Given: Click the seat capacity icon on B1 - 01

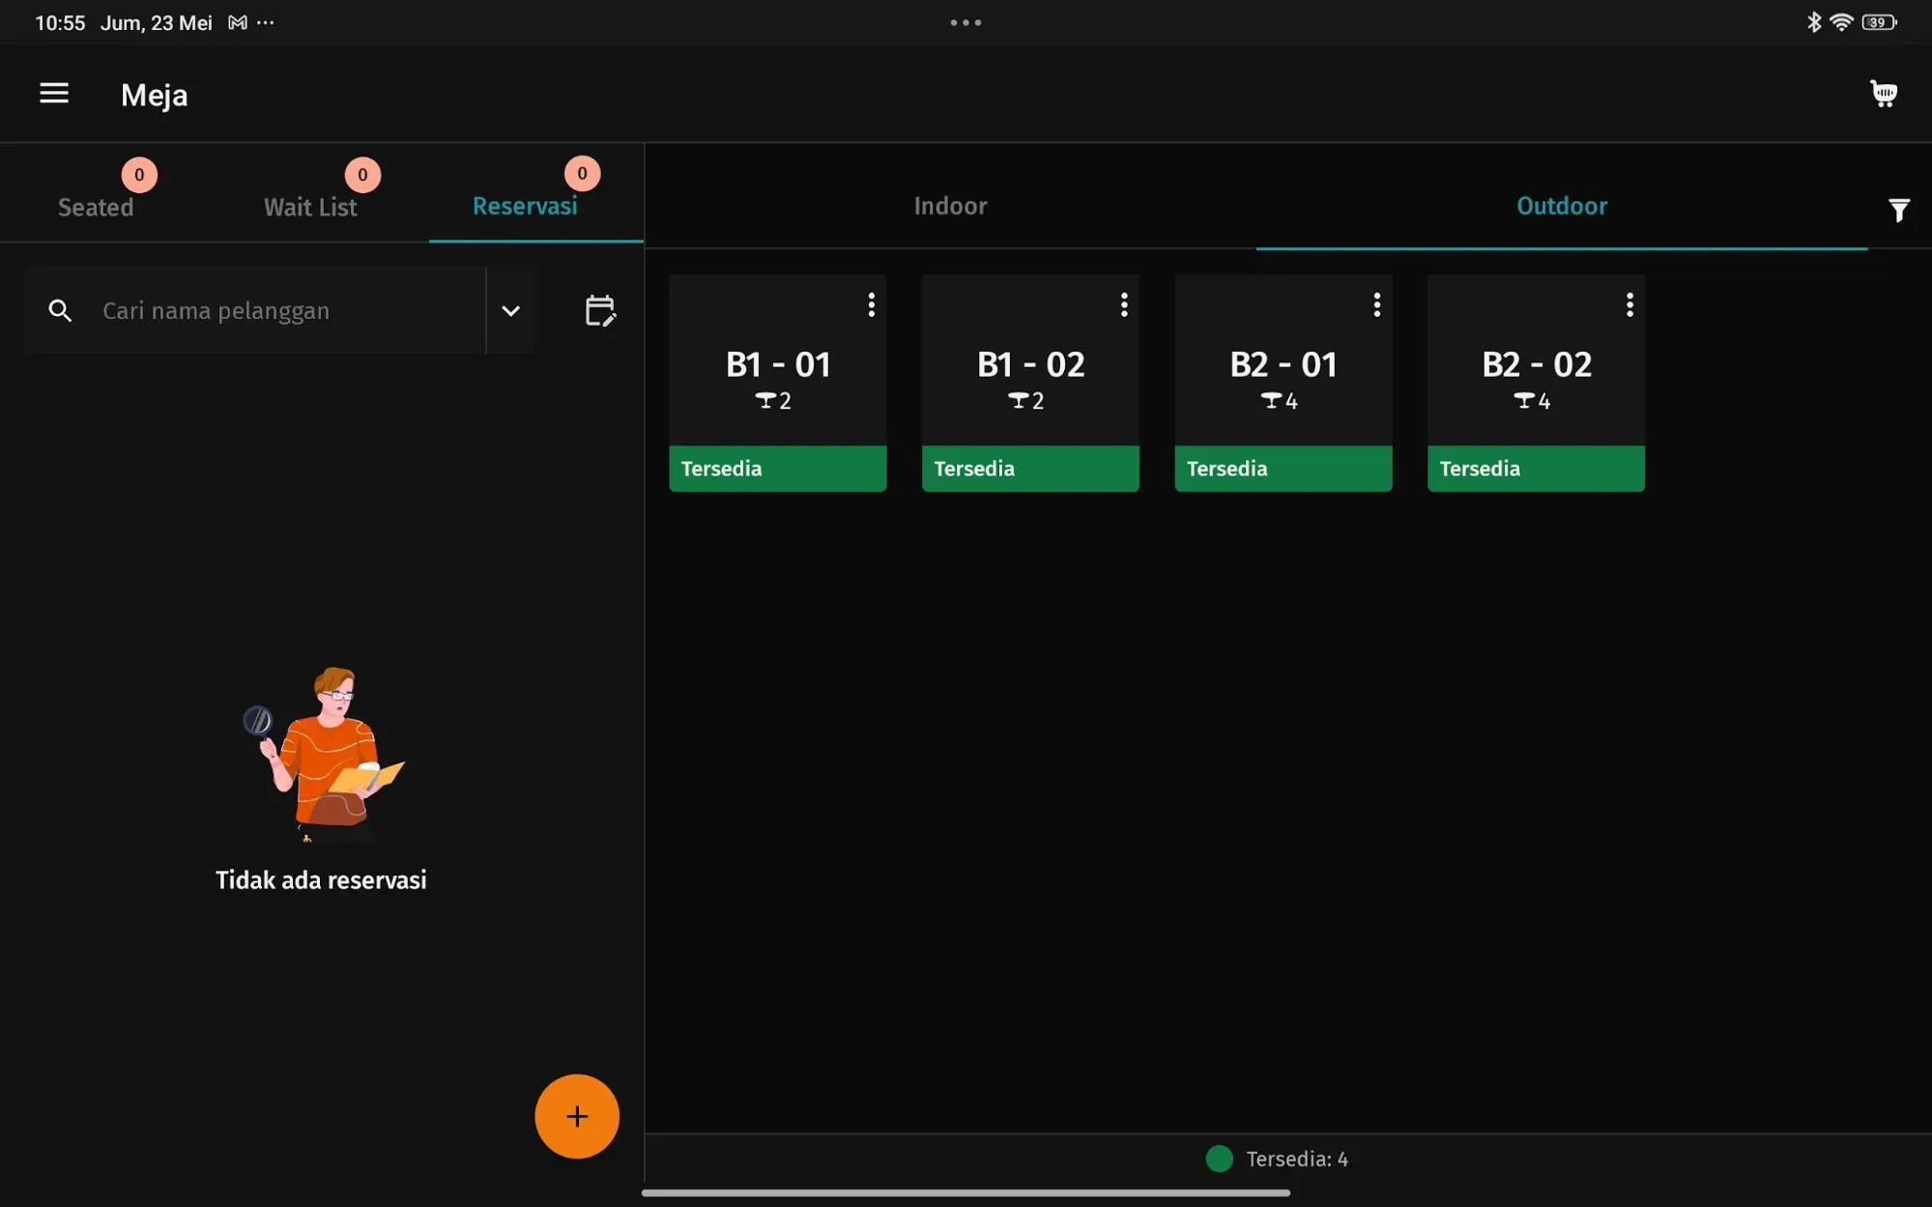Looking at the screenshot, I should click(765, 400).
